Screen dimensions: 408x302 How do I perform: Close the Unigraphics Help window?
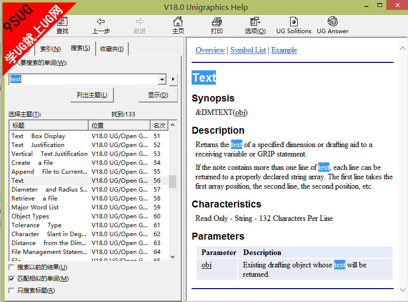pyautogui.click(x=397, y=5)
